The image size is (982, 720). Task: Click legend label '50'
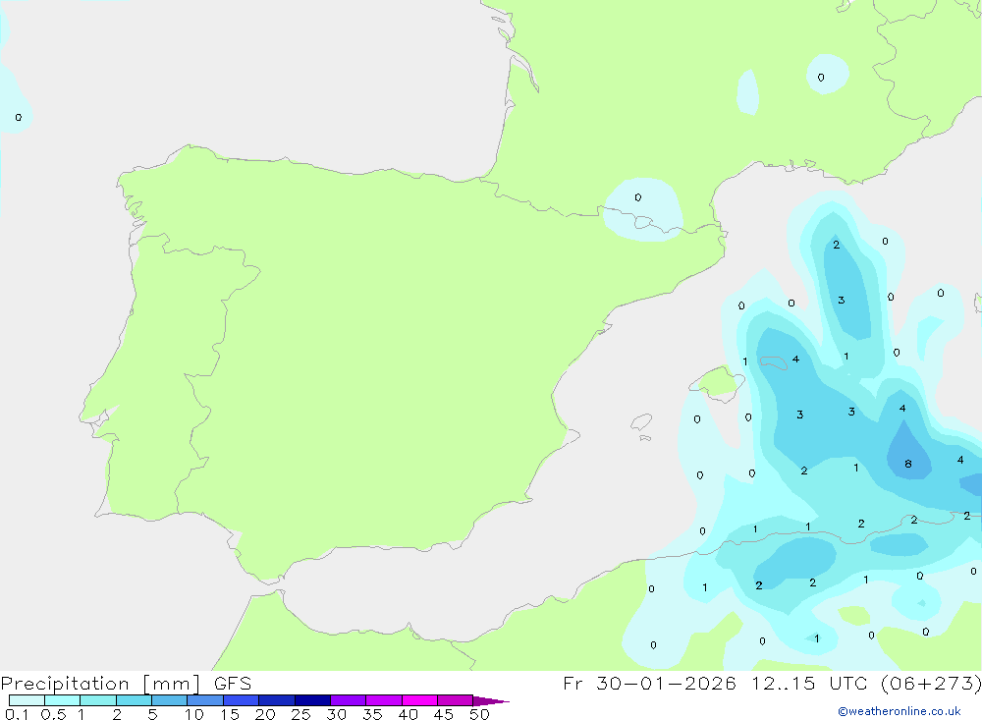pyautogui.click(x=479, y=714)
